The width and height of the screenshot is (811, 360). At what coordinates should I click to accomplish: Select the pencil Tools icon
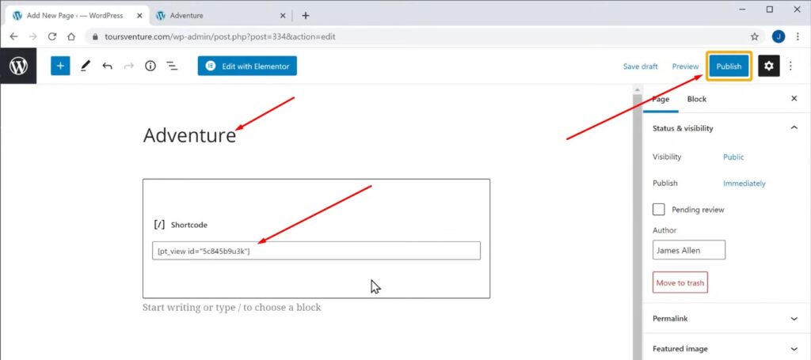86,66
